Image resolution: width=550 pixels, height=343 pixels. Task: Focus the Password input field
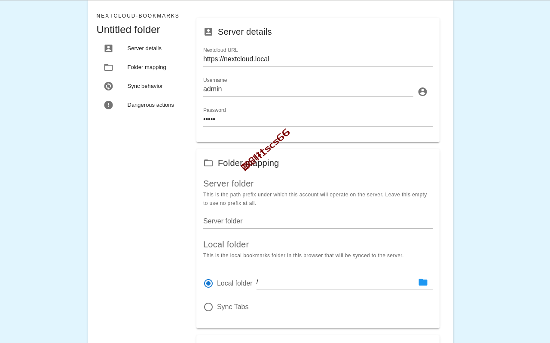click(318, 119)
